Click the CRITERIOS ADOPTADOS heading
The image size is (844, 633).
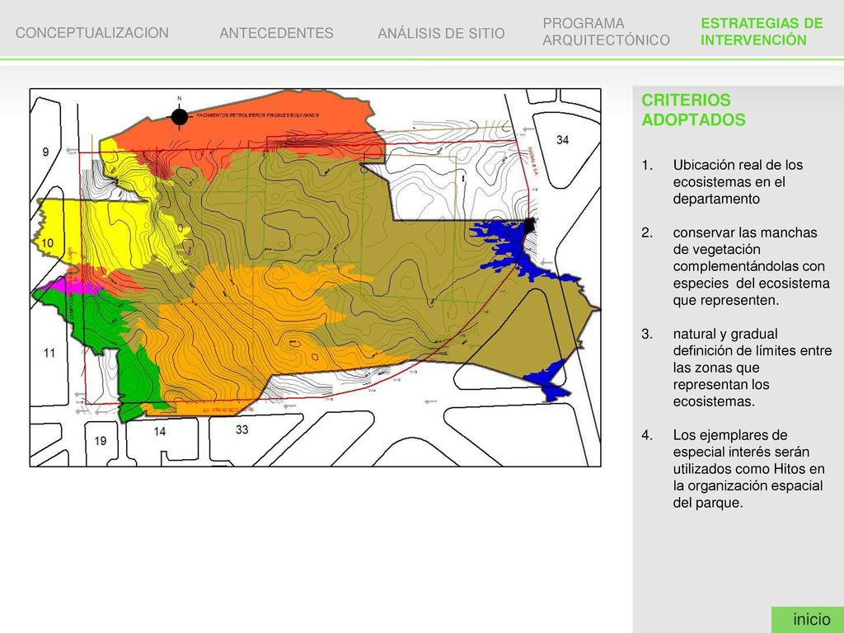pos(693,110)
